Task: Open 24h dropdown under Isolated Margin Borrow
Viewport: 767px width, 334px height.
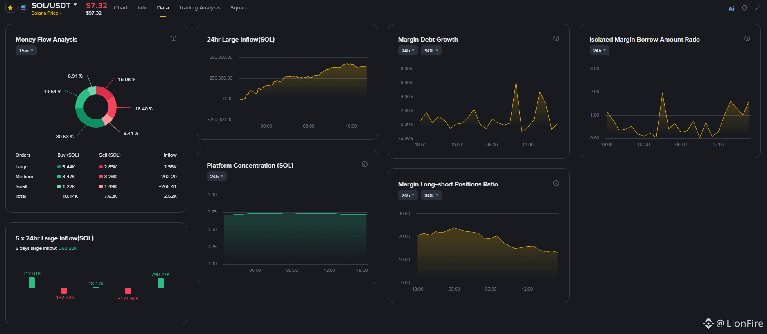Action: coord(599,51)
